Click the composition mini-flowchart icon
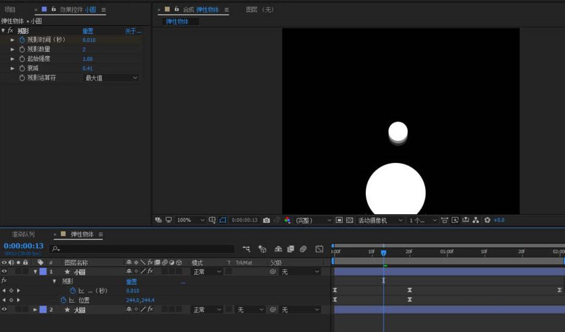The width and height of the screenshot is (565, 332). (246, 249)
